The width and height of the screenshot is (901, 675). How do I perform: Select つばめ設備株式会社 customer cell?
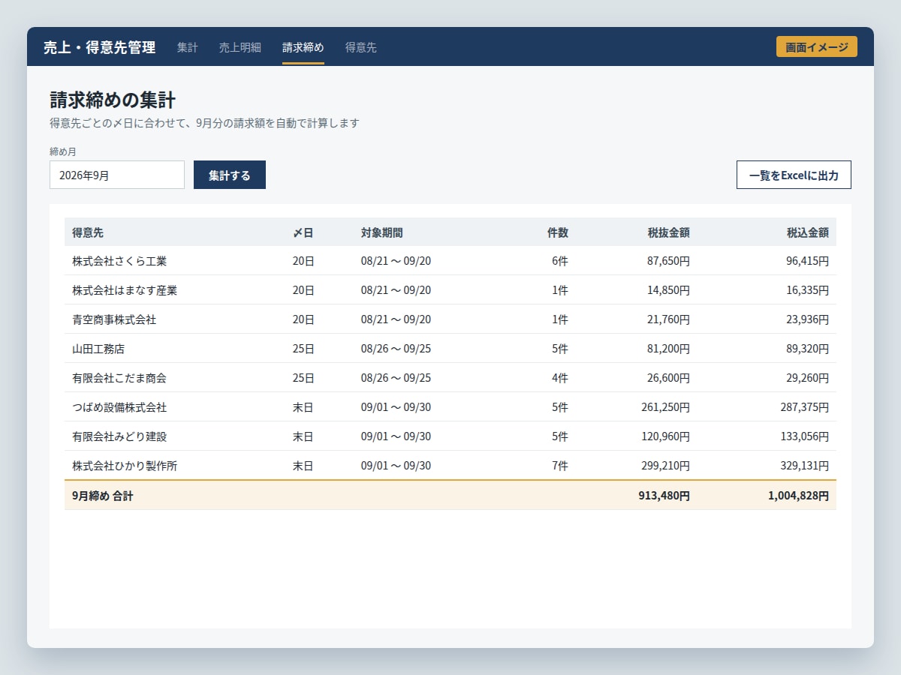tap(119, 407)
